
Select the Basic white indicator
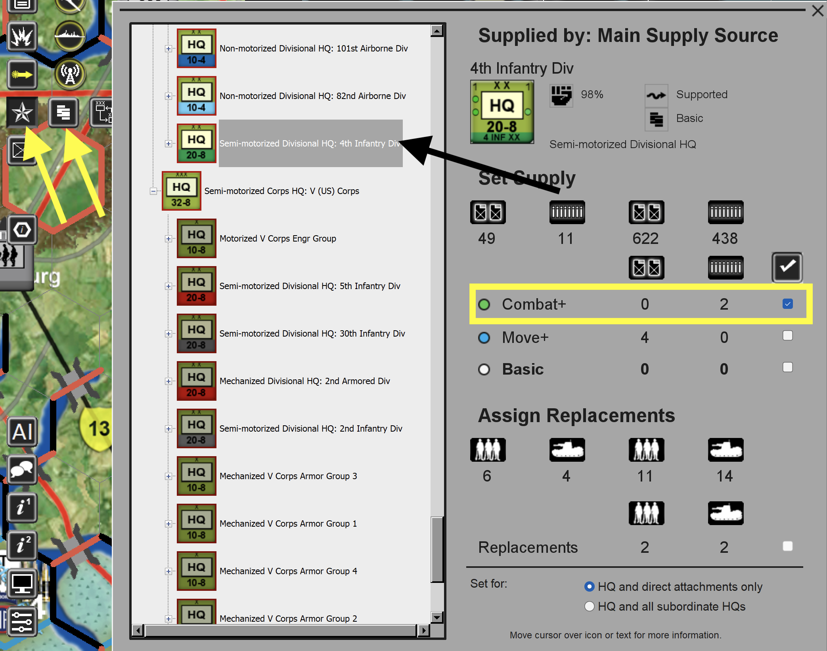coord(484,369)
